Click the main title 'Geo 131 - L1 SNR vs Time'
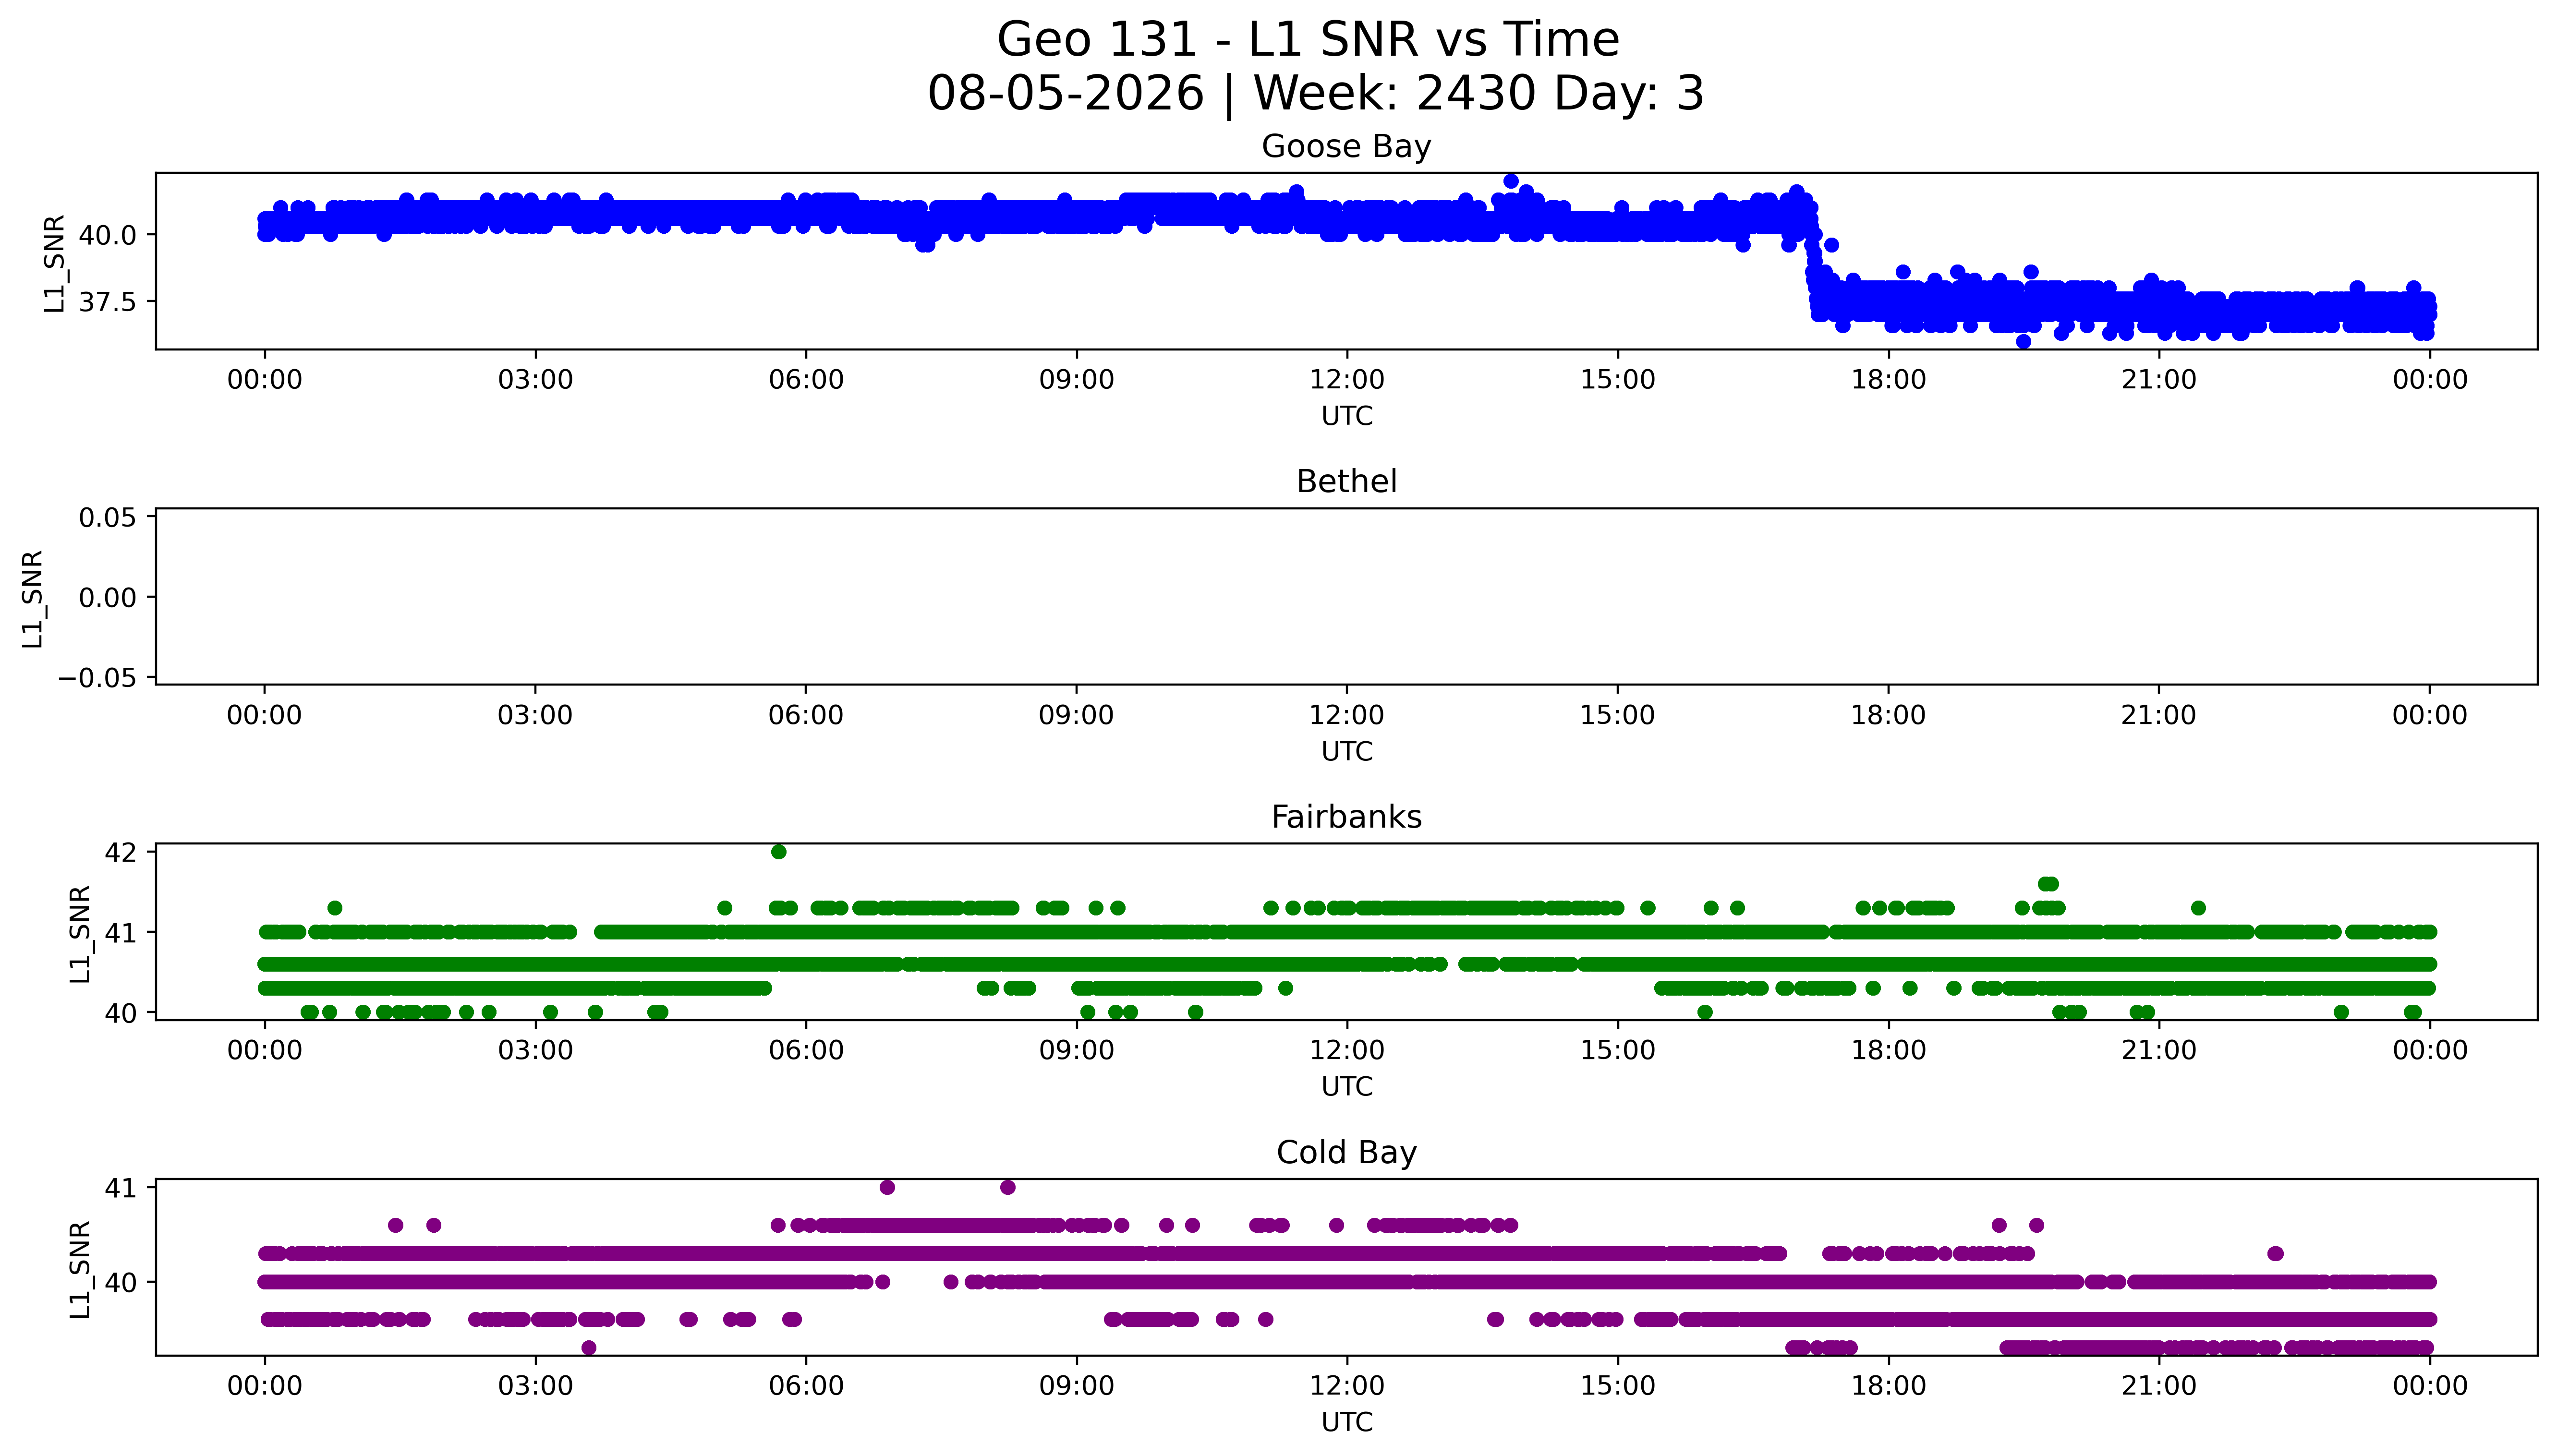The width and height of the screenshot is (2557, 1456). click(1308, 40)
